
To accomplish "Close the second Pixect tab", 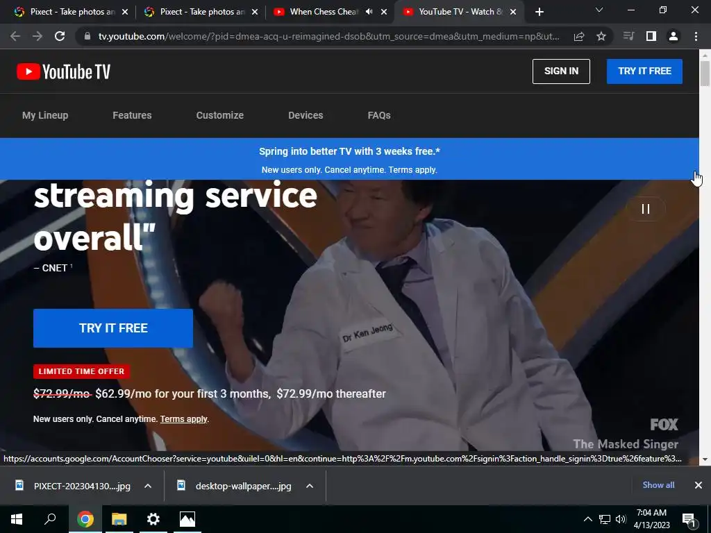I will click(x=255, y=12).
